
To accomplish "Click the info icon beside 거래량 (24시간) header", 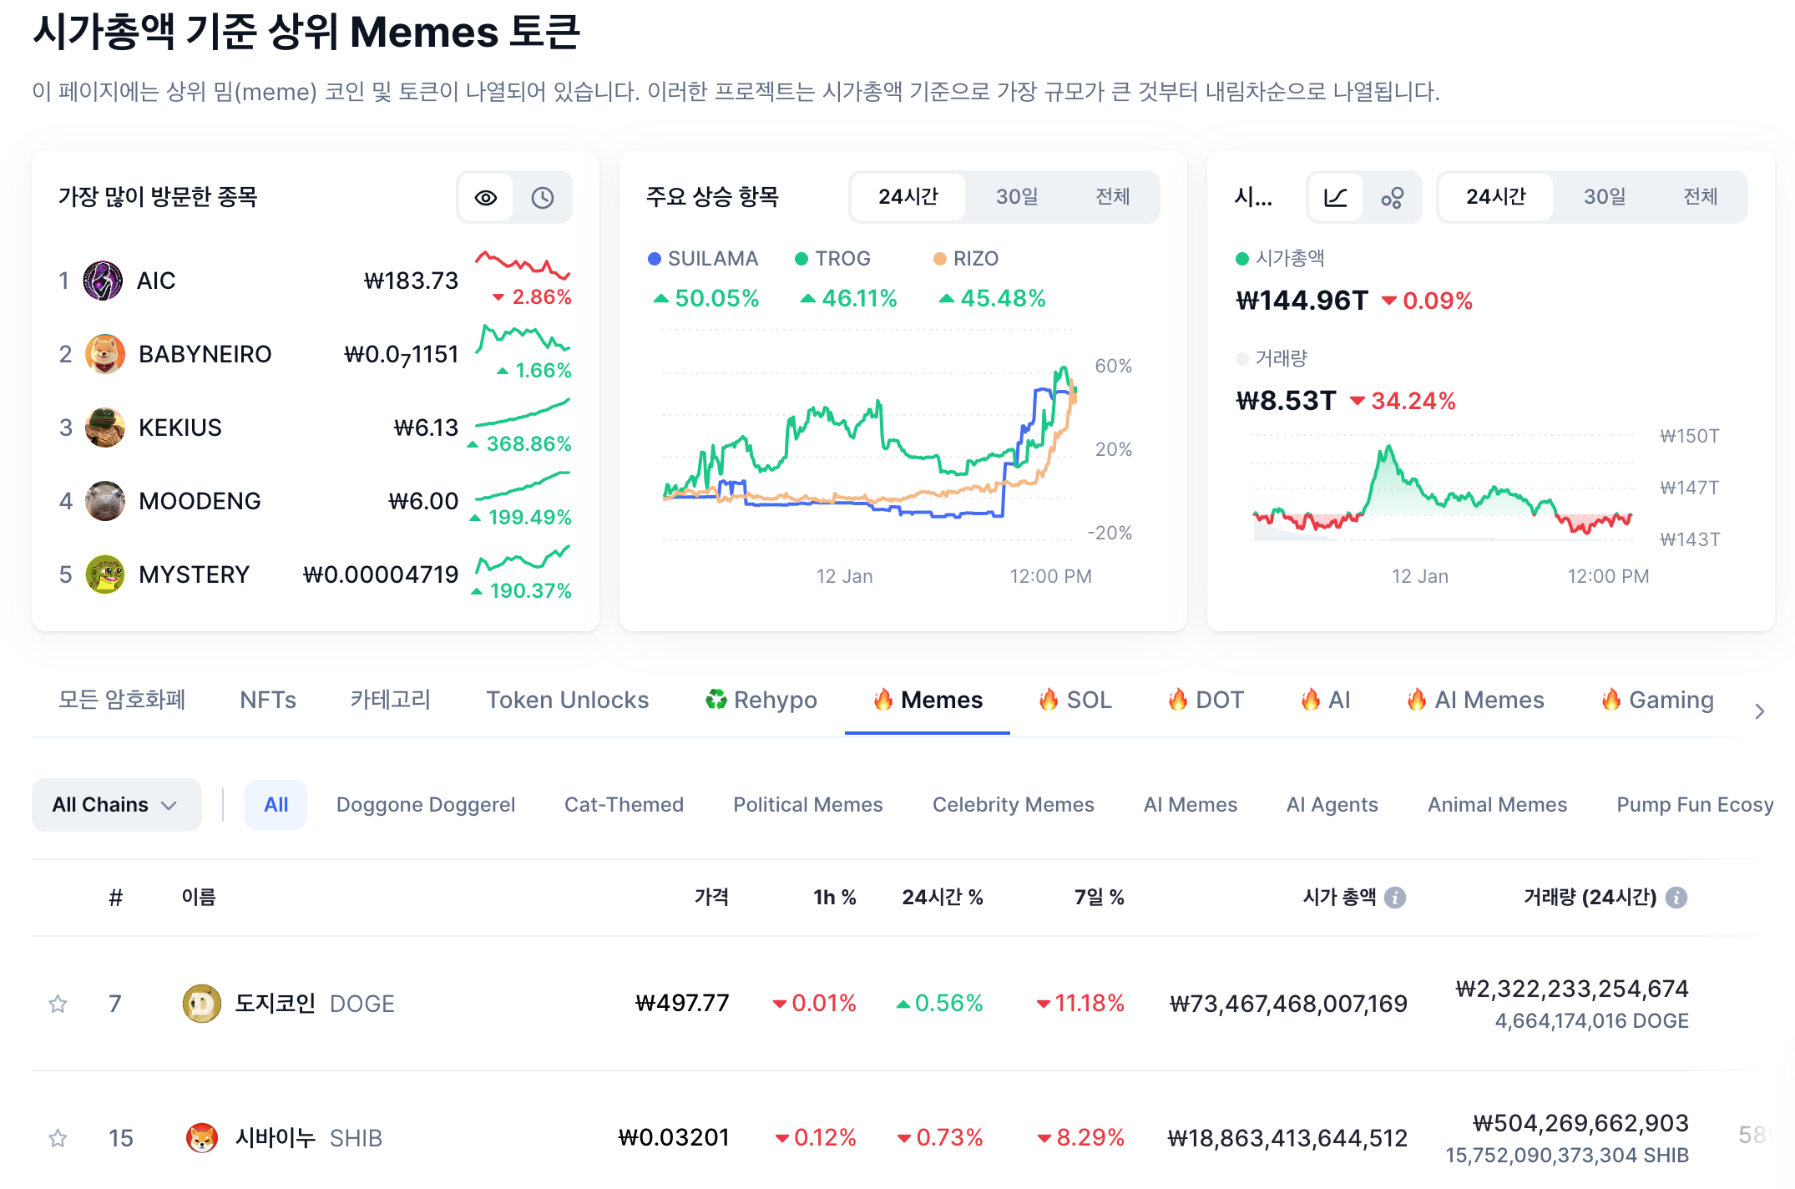I will tap(1676, 897).
